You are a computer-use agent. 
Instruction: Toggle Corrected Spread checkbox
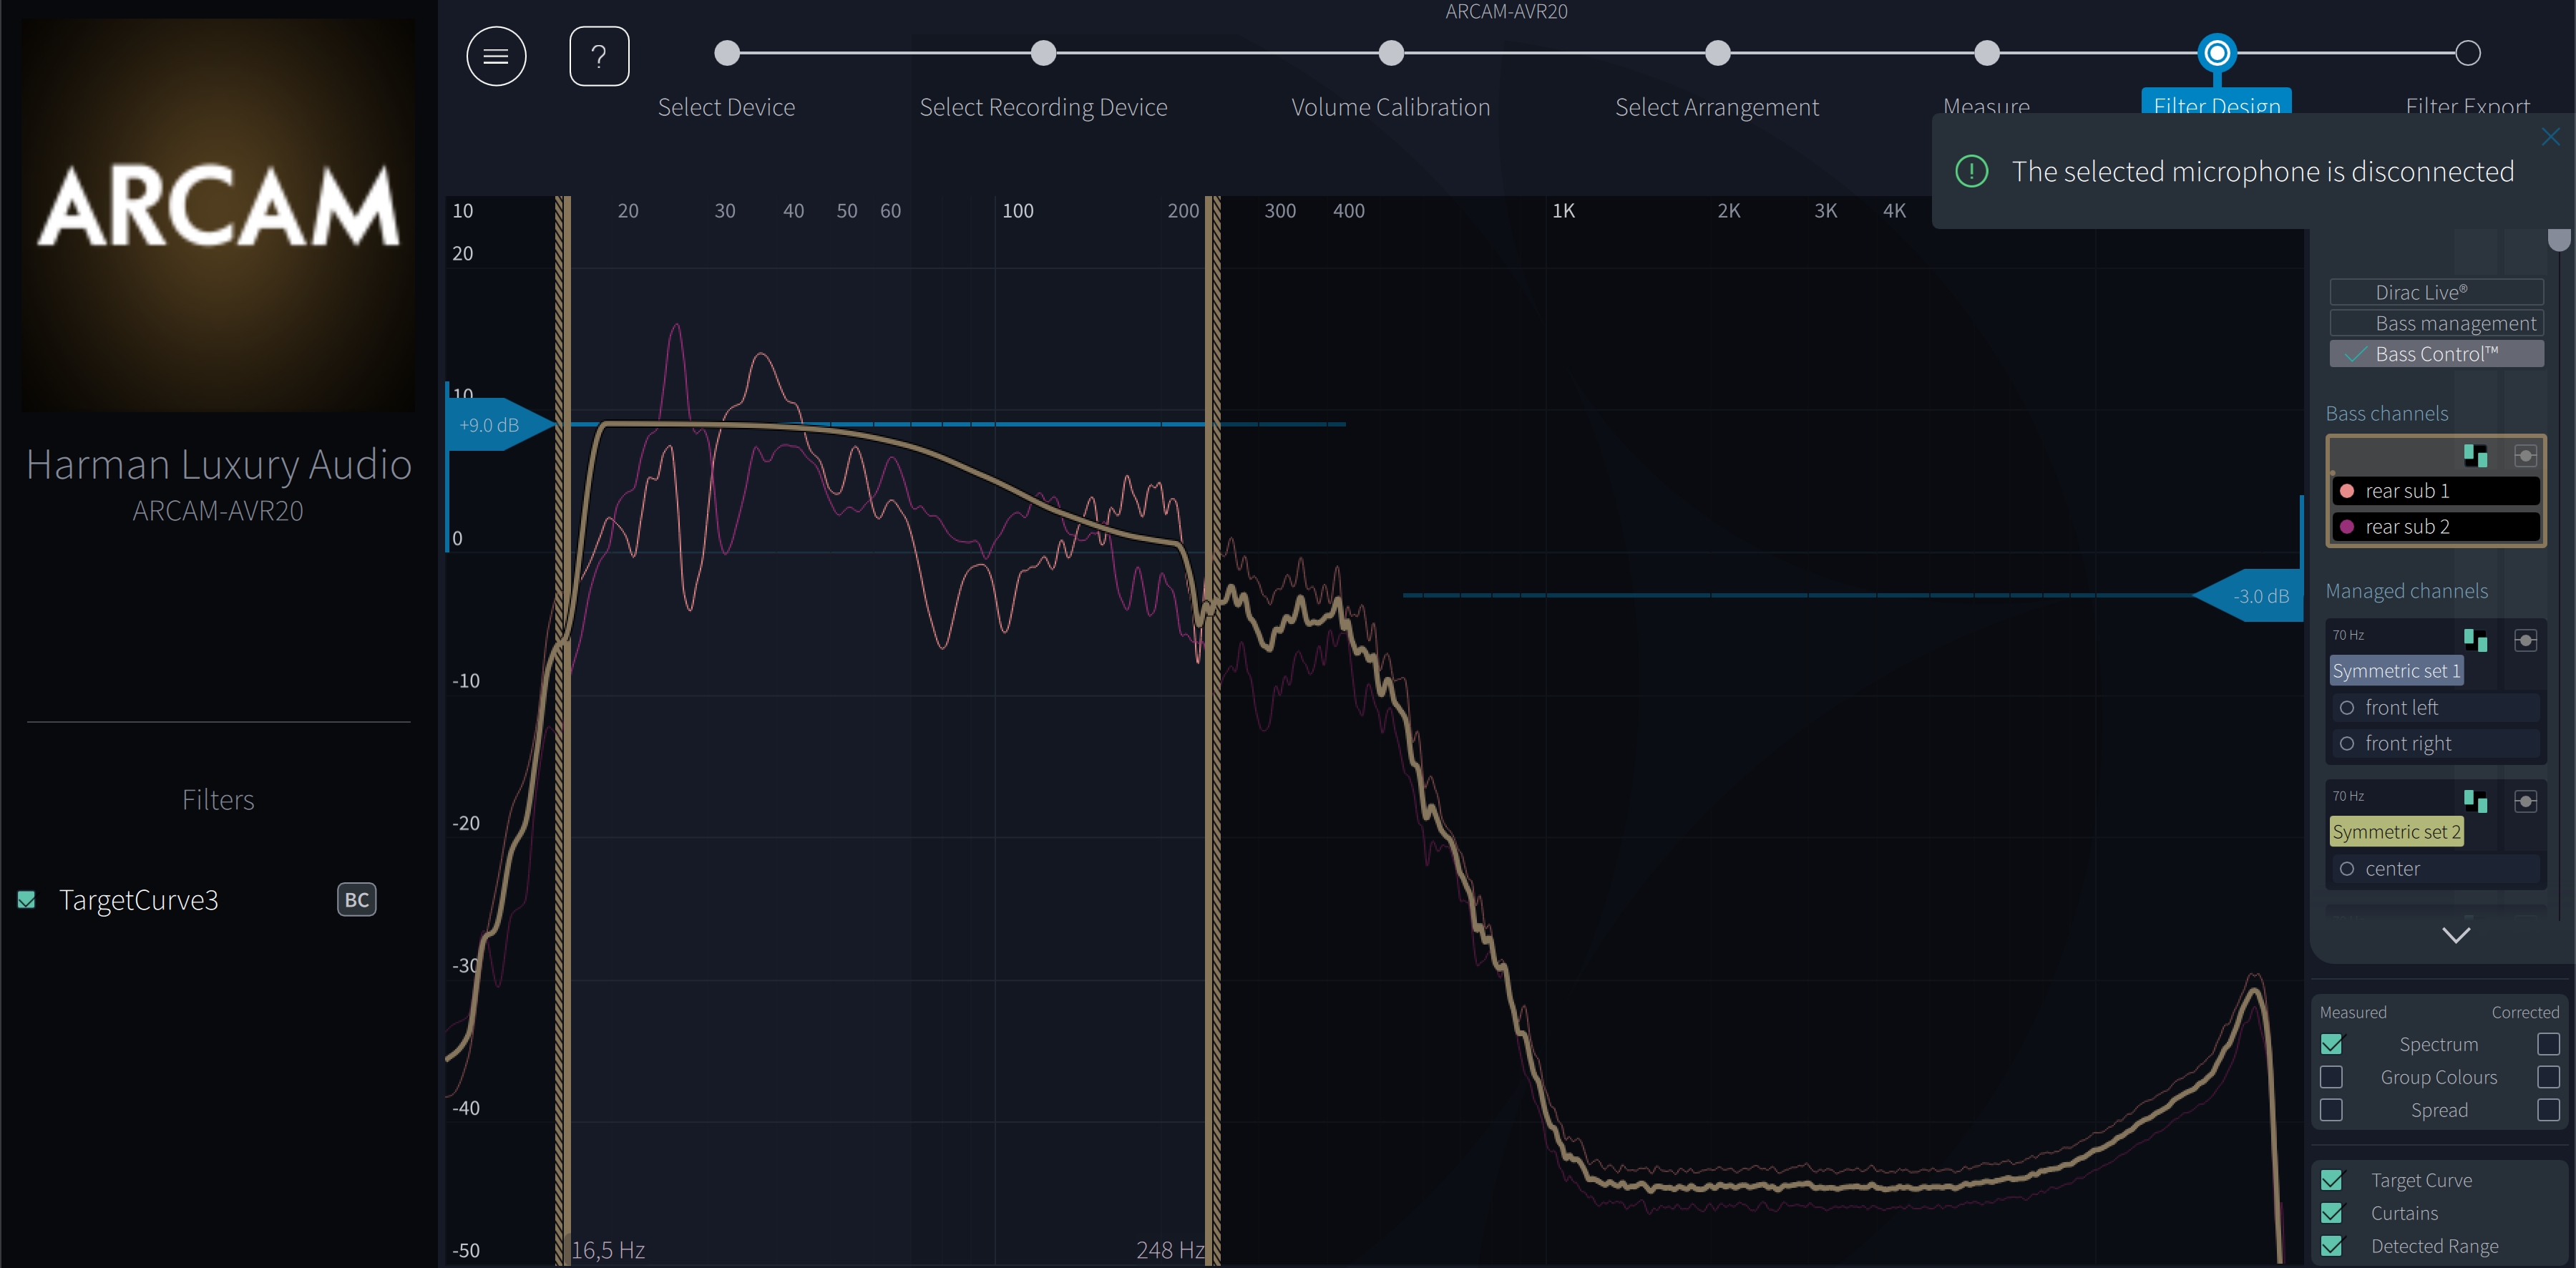click(x=2548, y=1110)
